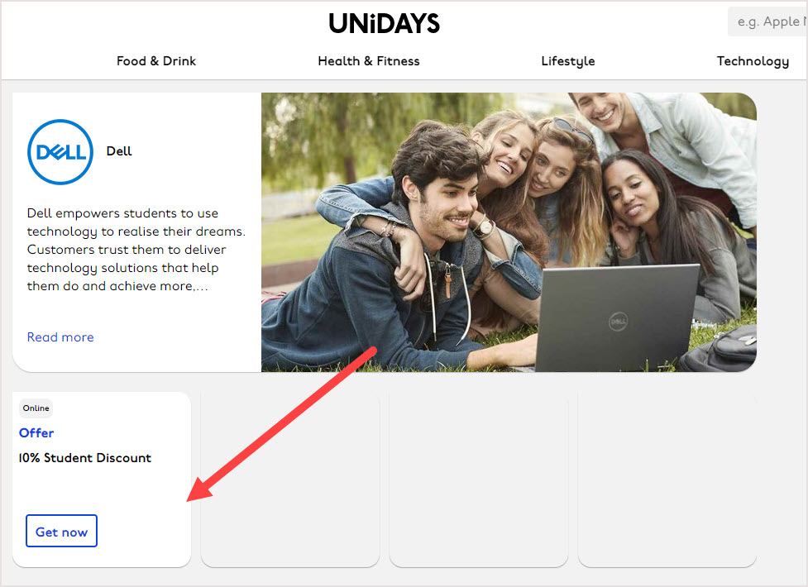
Task: Click the Dell circular logo
Action: tap(60, 151)
